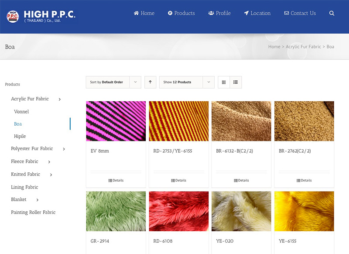Switch to list view layout
This screenshot has width=349, height=254.
coord(236,82)
